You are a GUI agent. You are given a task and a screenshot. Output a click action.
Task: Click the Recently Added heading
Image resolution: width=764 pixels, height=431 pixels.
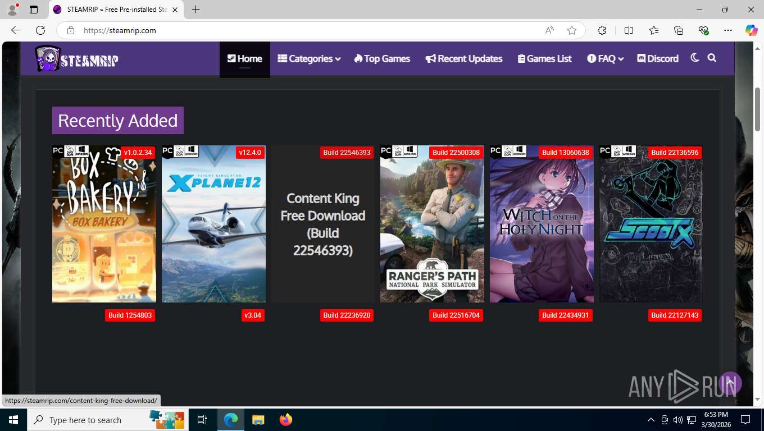(x=118, y=121)
